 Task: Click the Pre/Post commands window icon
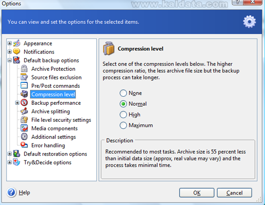point(24,86)
